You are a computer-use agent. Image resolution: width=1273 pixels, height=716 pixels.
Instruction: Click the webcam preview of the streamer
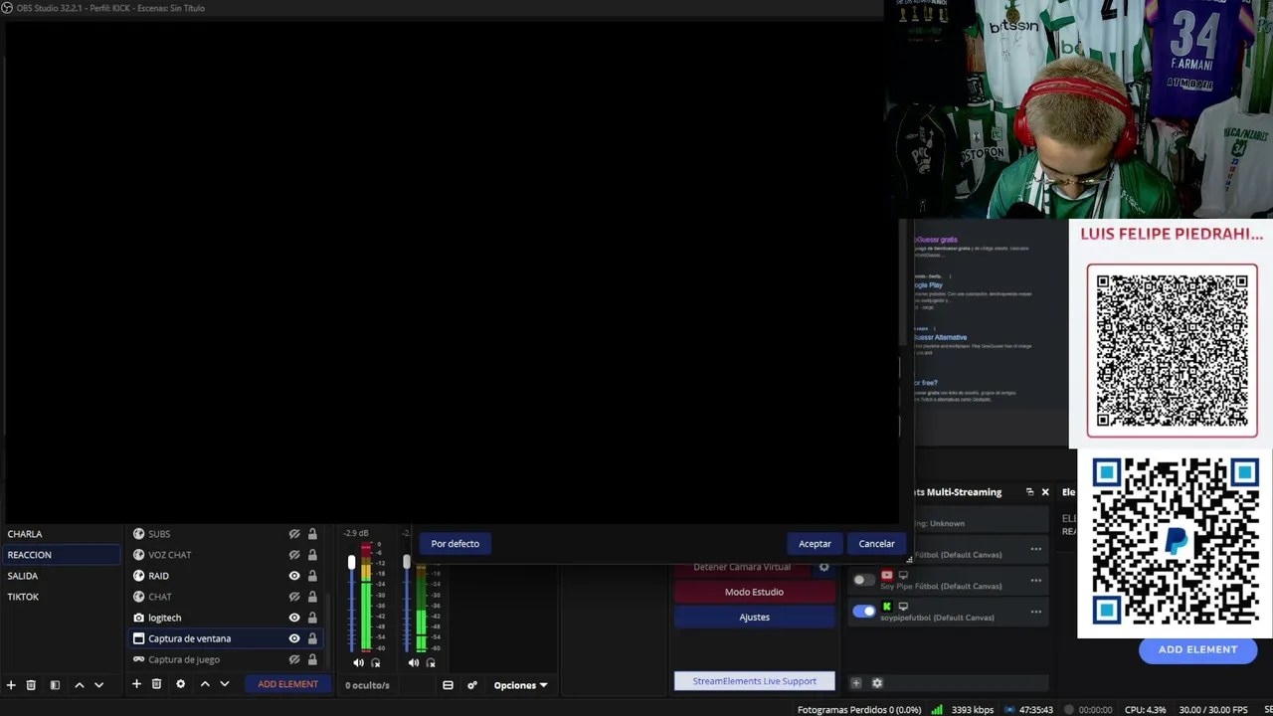coord(1078,109)
